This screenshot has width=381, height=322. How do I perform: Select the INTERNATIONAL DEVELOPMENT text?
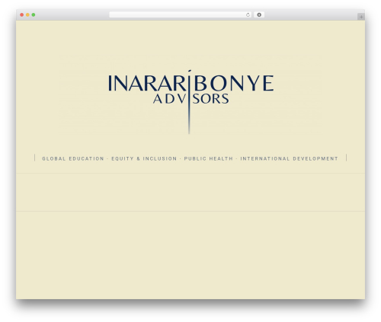point(289,159)
